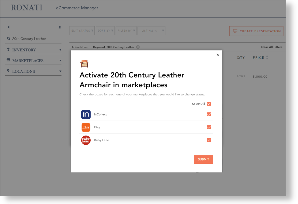
Task: Click the InCollect marketplace logo
Action: pos(86,114)
